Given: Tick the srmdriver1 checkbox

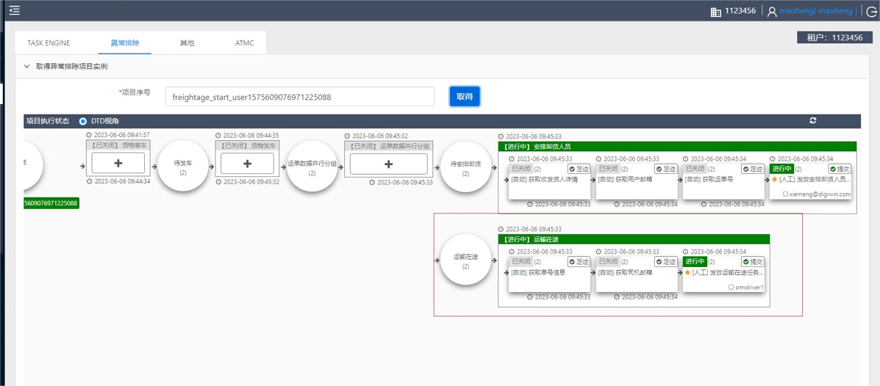Looking at the screenshot, I should pyautogui.click(x=731, y=287).
